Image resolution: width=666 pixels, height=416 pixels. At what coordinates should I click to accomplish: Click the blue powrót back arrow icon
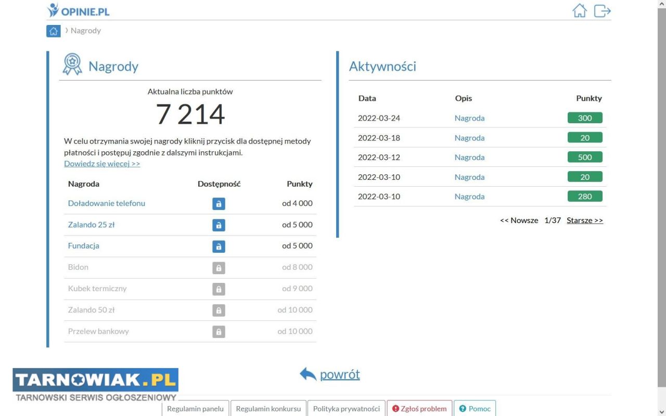tap(308, 374)
